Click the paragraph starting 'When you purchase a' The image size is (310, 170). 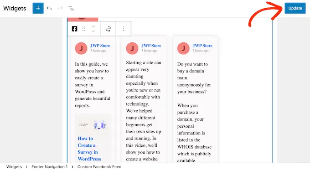194,133
